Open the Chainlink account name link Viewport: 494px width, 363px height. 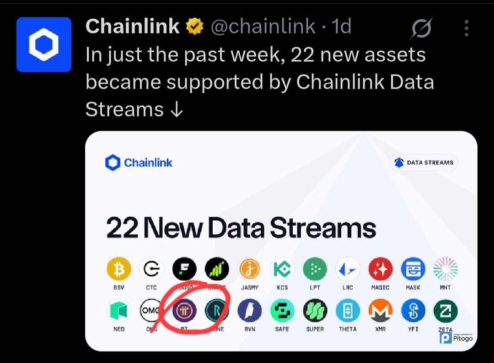coord(132,27)
